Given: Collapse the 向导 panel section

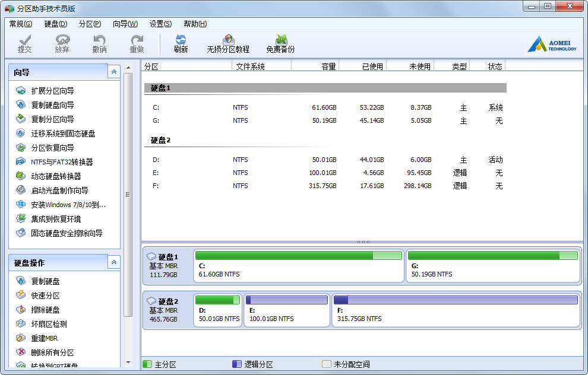Looking at the screenshot, I should click(x=113, y=72).
